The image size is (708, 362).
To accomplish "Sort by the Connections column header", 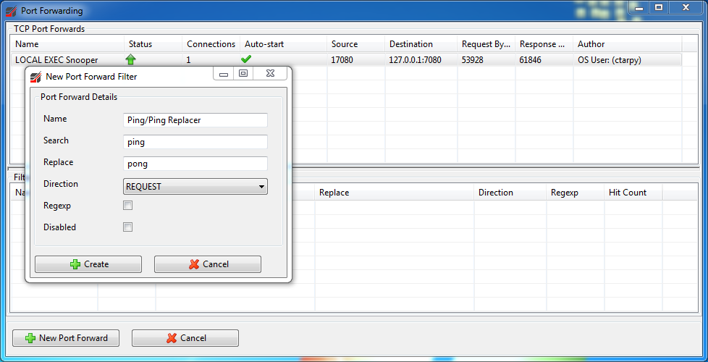I will pos(211,44).
